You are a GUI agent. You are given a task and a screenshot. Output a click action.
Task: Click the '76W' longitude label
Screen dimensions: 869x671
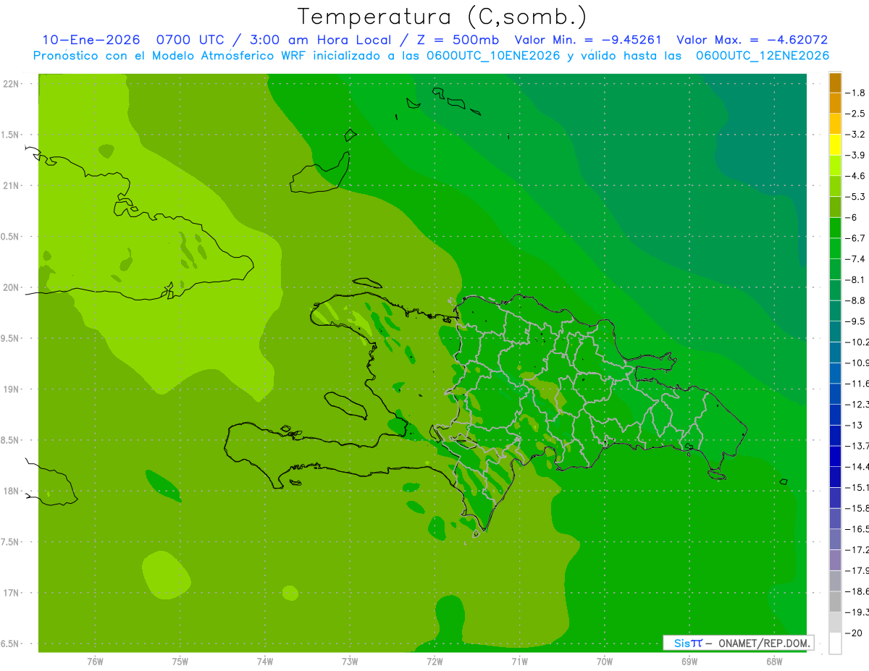95,661
